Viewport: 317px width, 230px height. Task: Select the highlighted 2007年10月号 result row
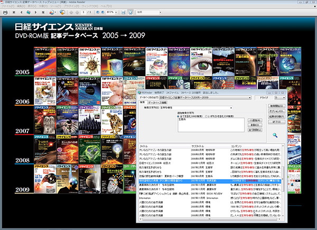(210, 181)
